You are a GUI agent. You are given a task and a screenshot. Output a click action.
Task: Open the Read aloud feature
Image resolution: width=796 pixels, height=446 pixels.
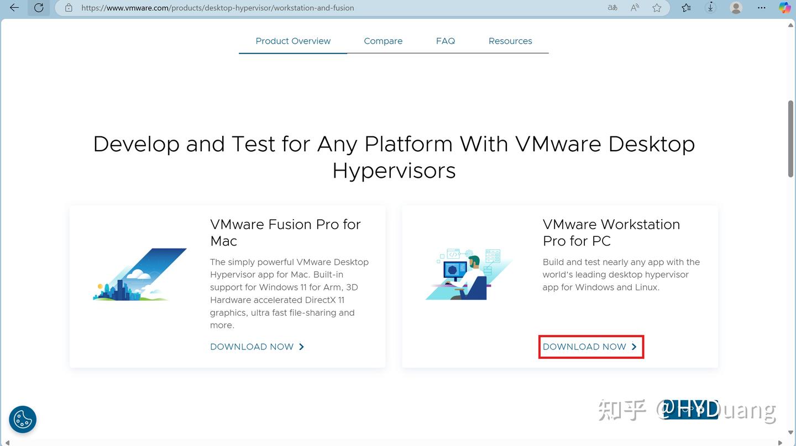(634, 8)
